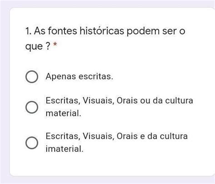215x184 pixels.
Task: Click the red required asterisk
Action: click(x=55, y=45)
